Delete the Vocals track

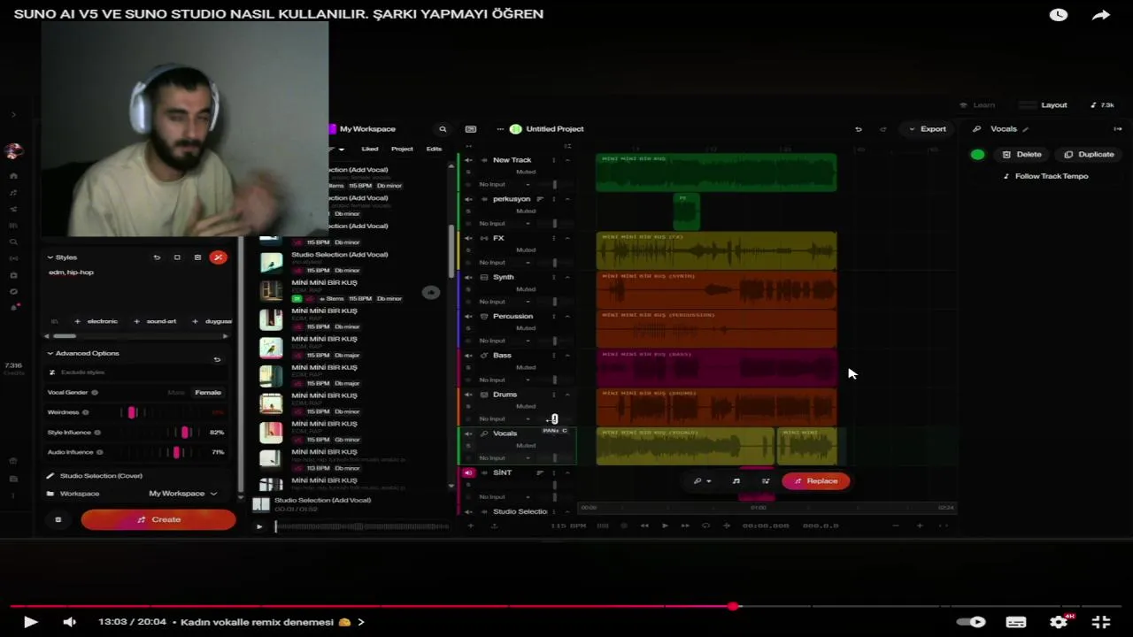[1021, 154]
